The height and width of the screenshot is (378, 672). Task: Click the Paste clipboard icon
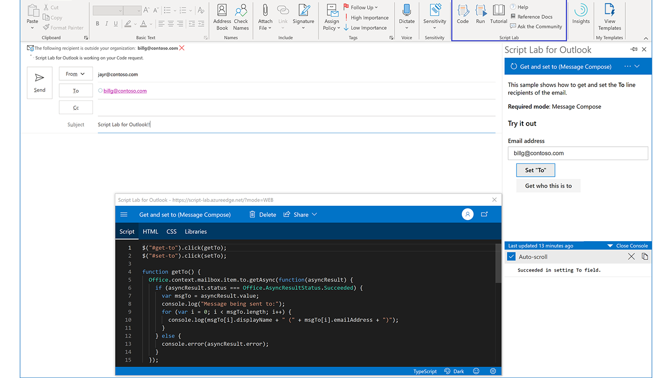tap(32, 11)
